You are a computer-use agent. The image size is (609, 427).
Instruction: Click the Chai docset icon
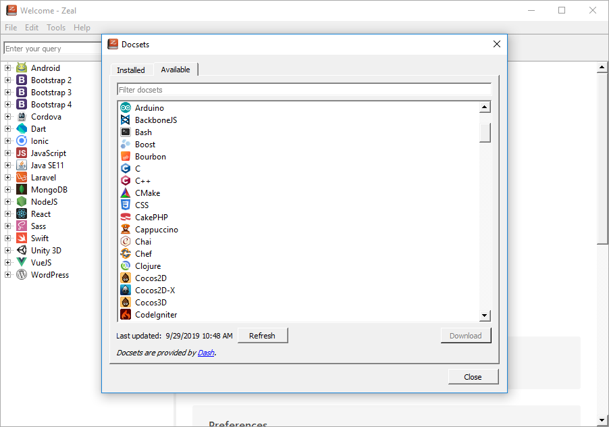click(126, 241)
